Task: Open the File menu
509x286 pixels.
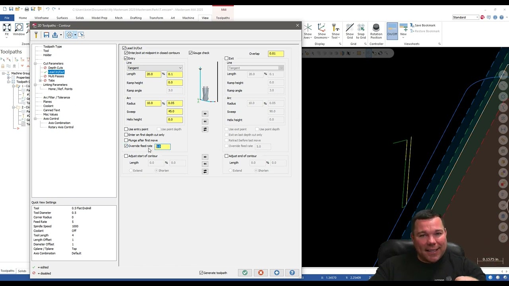Action: pos(7,18)
